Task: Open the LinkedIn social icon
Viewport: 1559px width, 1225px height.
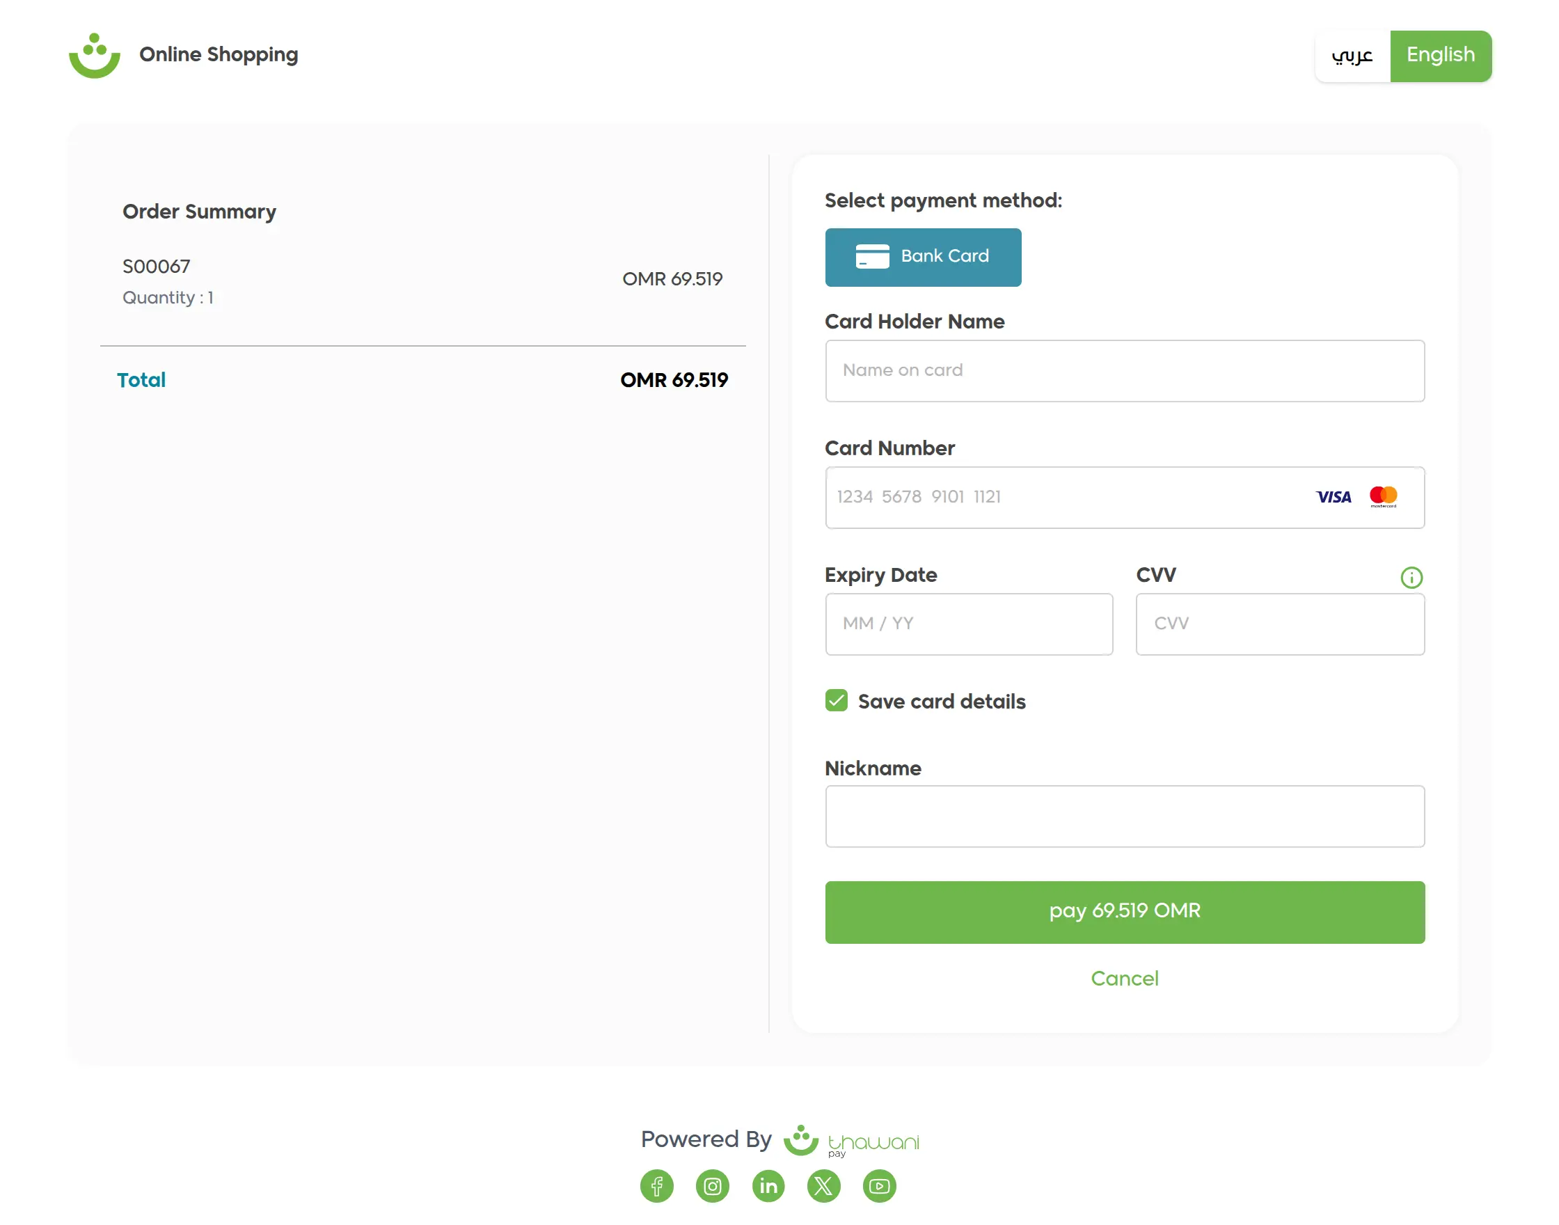Action: (767, 1185)
